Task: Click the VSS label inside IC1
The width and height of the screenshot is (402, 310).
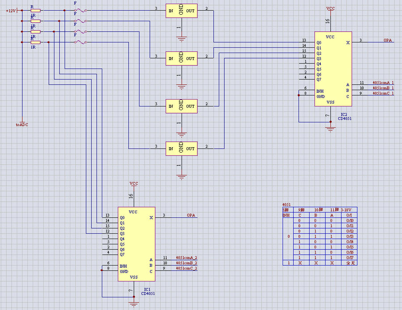Action: [134, 277]
